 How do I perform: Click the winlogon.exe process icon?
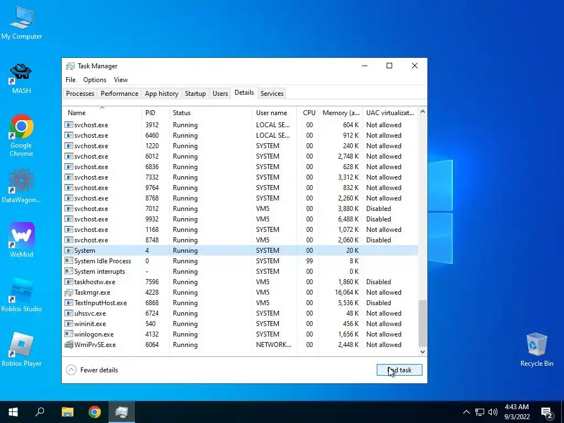[x=69, y=334]
